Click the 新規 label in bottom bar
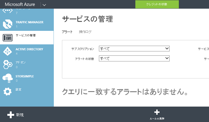The height and width of the screenshot is (122, 209). 20,115
